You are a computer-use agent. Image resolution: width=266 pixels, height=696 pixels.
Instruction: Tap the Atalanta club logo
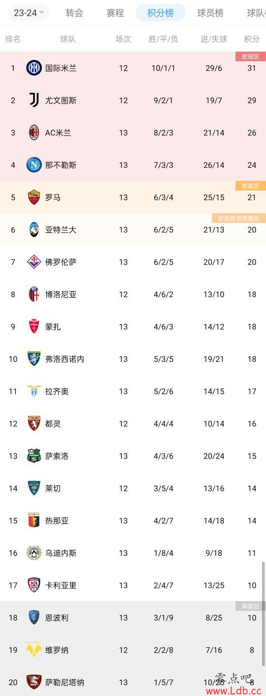[34, 230]
